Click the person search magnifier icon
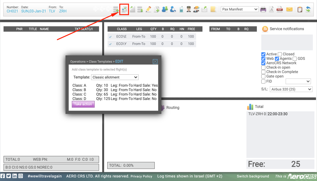The height and width of the screenshot is (181, 317). click(173, 9)
